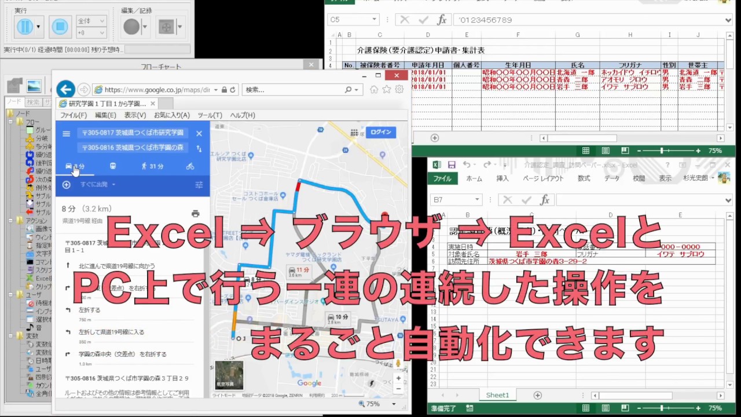
Task: Print the directions with printer icon
Action: click(196, 214)
